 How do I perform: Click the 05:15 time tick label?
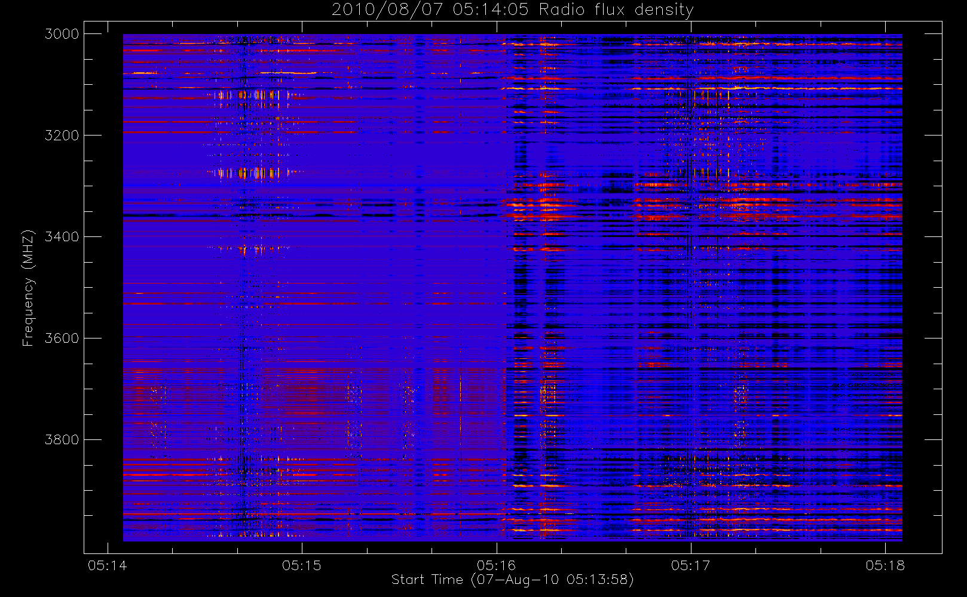click(x=302, y=565)
